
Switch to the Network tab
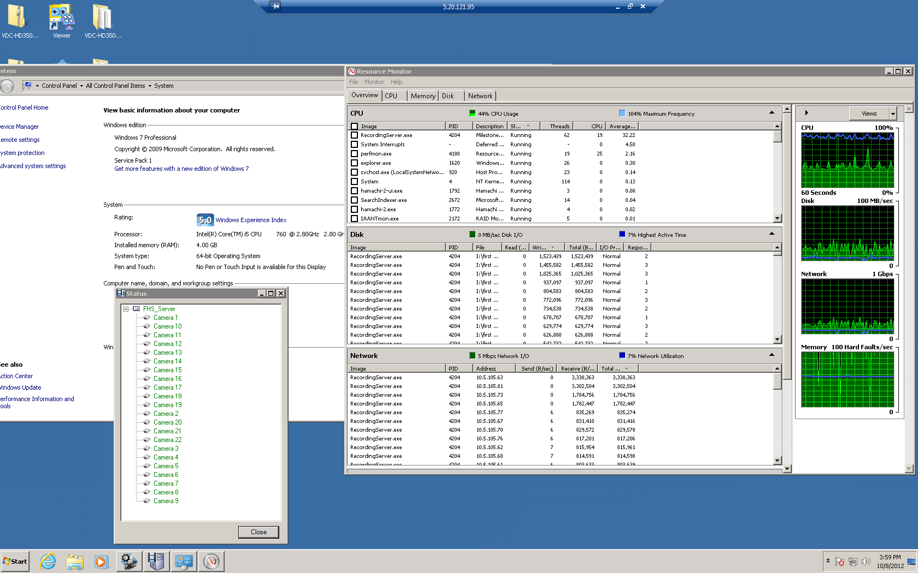click(x=480, y=95)
